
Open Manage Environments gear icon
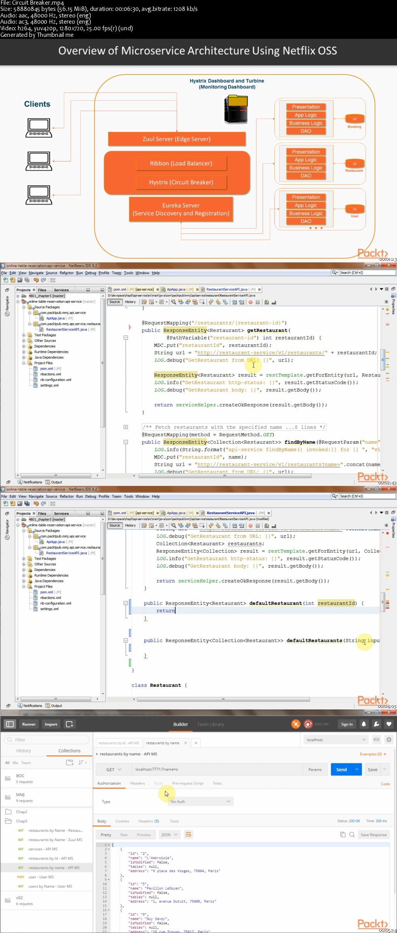[x=389, y=740]
